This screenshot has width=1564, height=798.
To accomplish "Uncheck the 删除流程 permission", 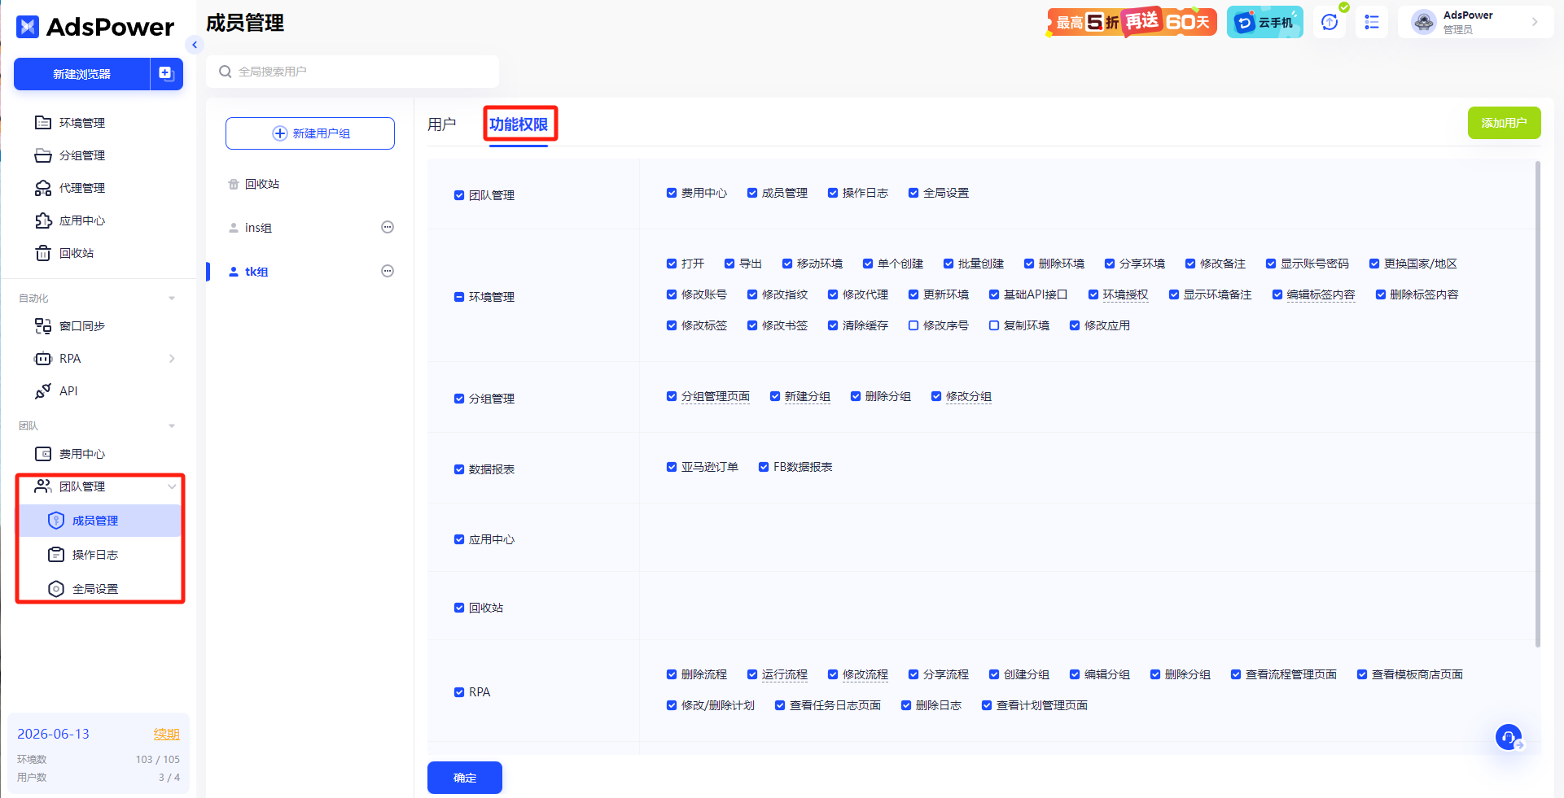I will coord(672,674).
